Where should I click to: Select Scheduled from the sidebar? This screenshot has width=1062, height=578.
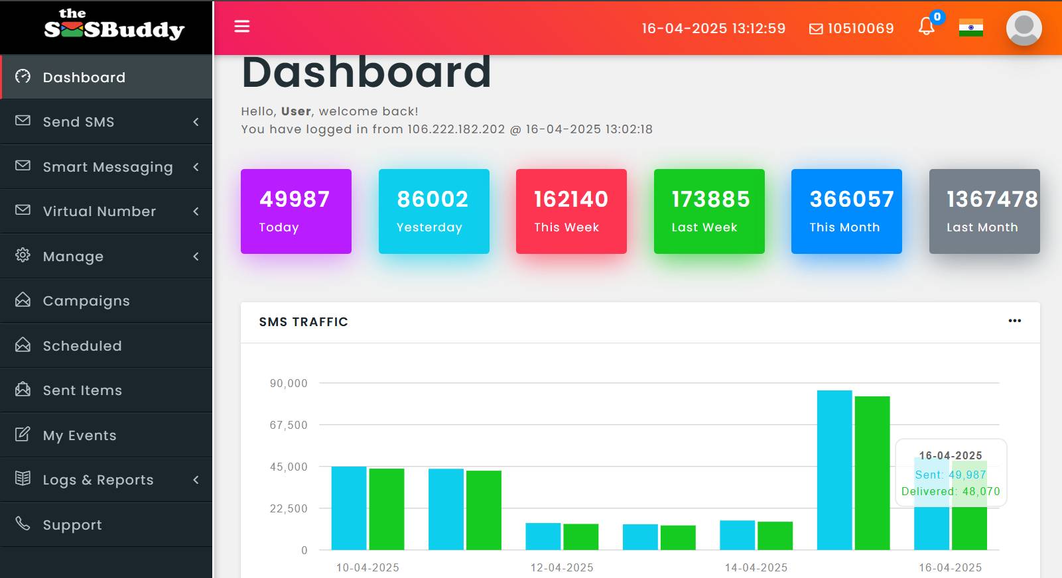[82, 346]
